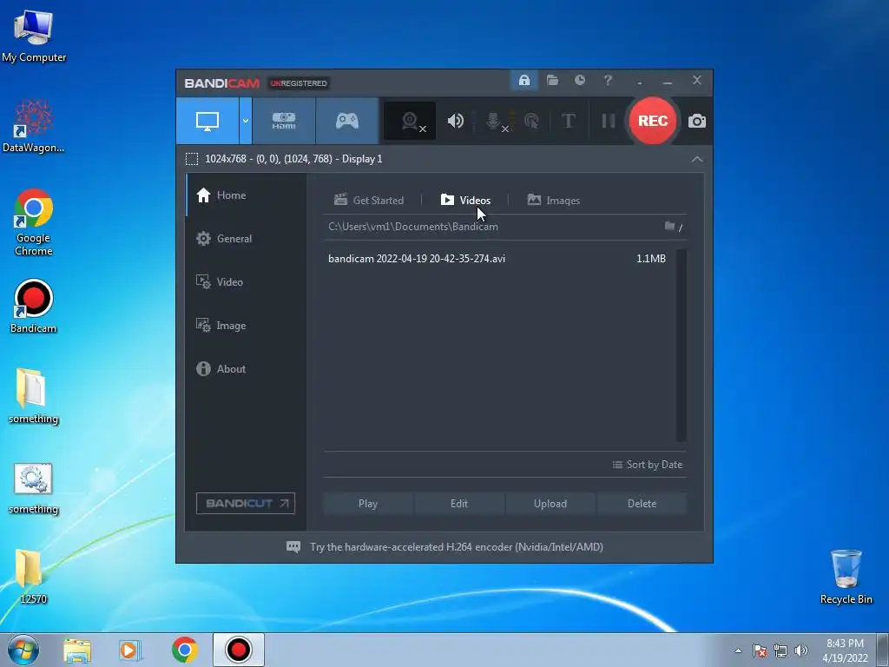Click the lock icon in title bar
Viewport: 889px width, 667px height.
(524, 81)
